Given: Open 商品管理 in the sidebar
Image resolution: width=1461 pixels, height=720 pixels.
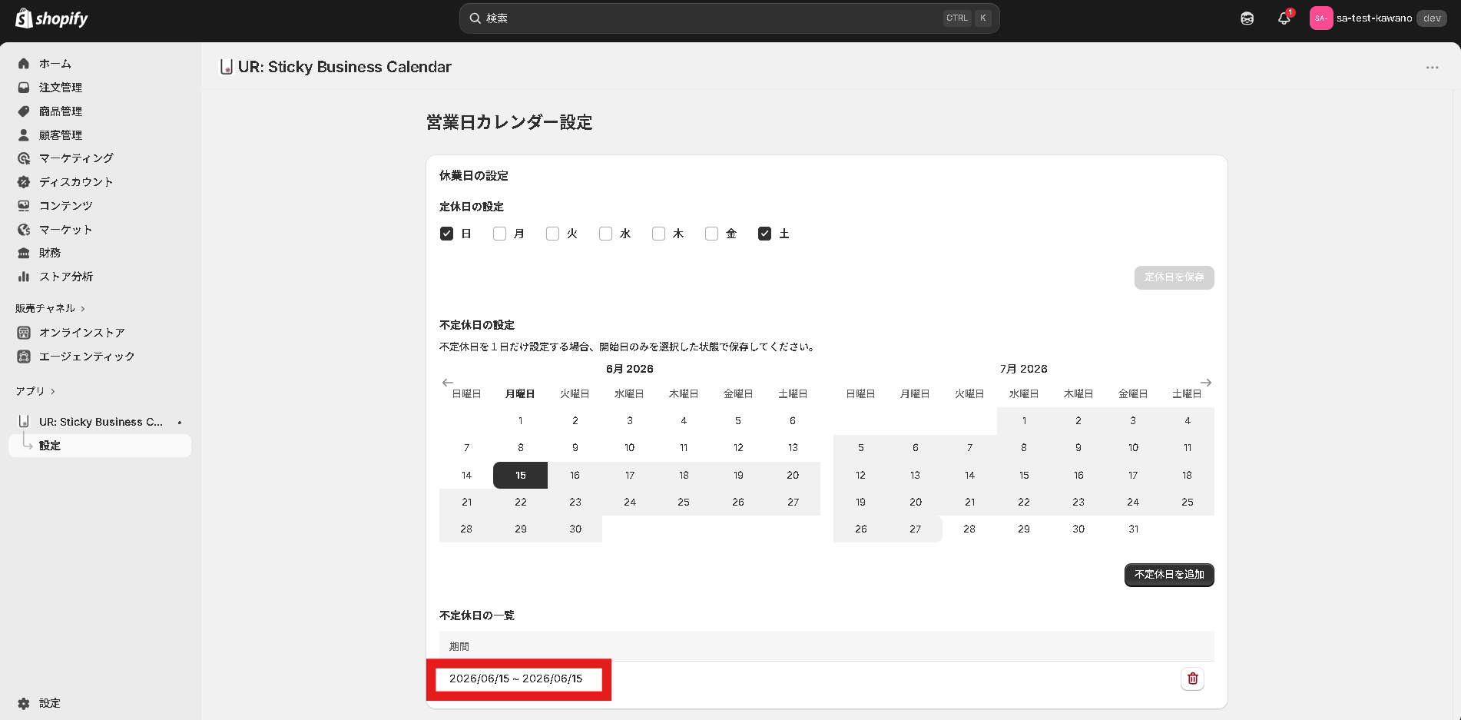Looking at the screenshot, I should tap(100, 111).
